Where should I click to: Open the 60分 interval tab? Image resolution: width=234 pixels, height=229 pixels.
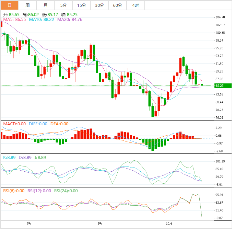[117, 5]
